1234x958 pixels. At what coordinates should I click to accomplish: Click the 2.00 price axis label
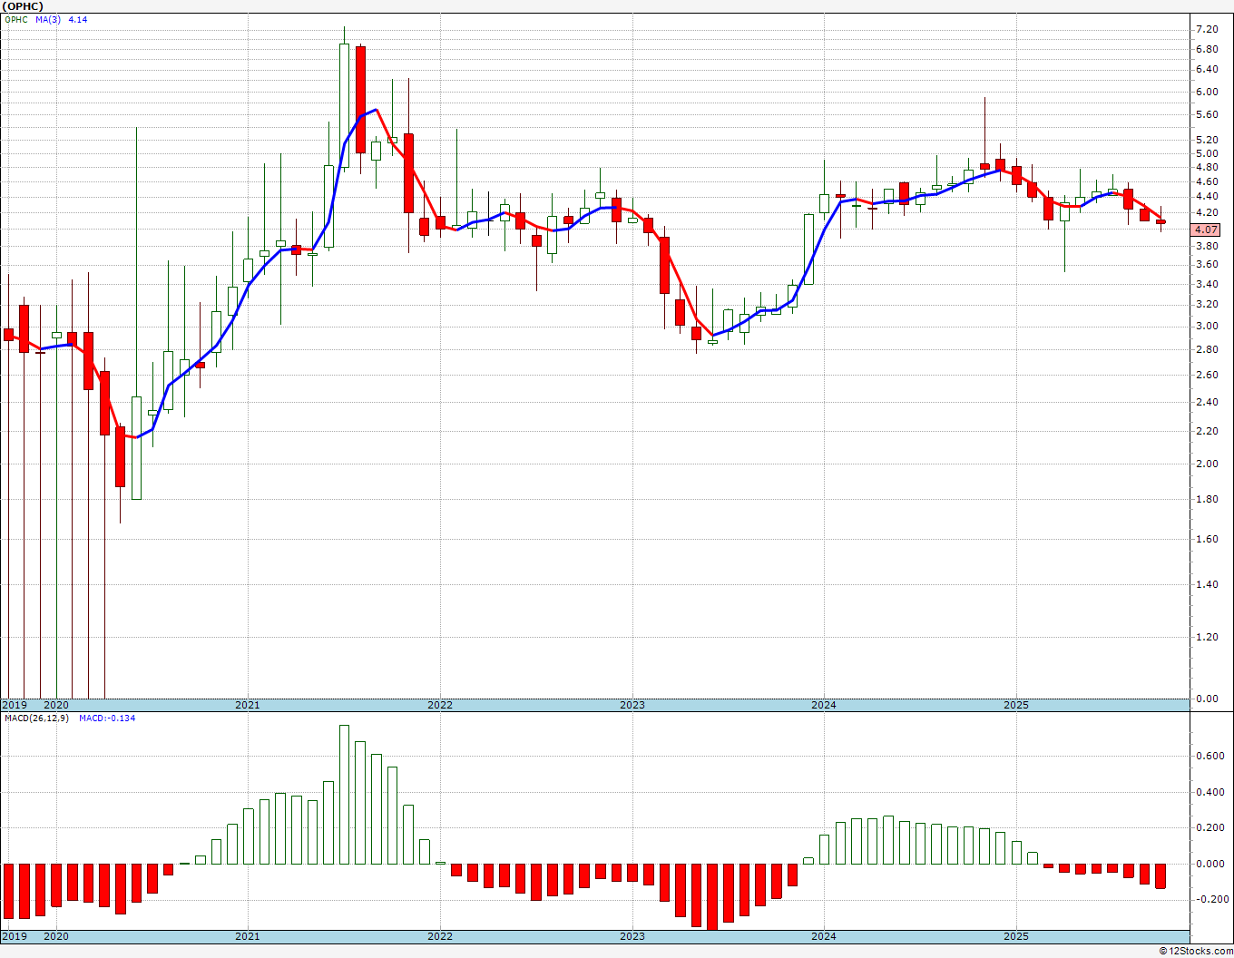tap(1206, 464)
